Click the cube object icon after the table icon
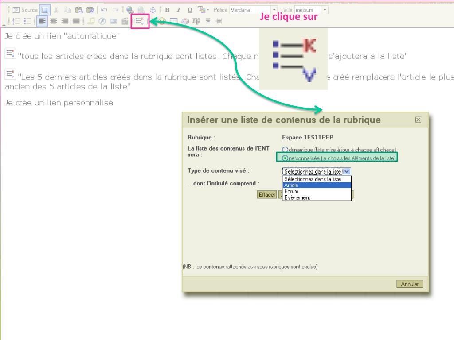 point(185,21)
